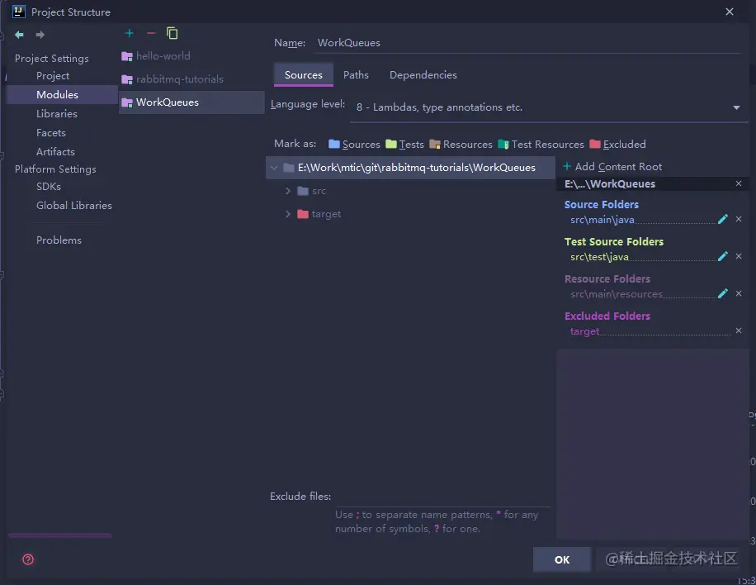Select the E:\Work\mtic\git\rabbitmq-tutorials\WorkQueues root row
The width and height of the screenshot is (756, 585).
[410, 168]
